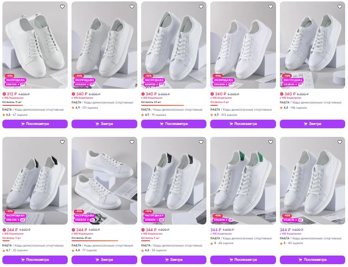348x267 pixels.
Task: Add sneakers with 91 ratings to favorites
Action: (201, 7)
